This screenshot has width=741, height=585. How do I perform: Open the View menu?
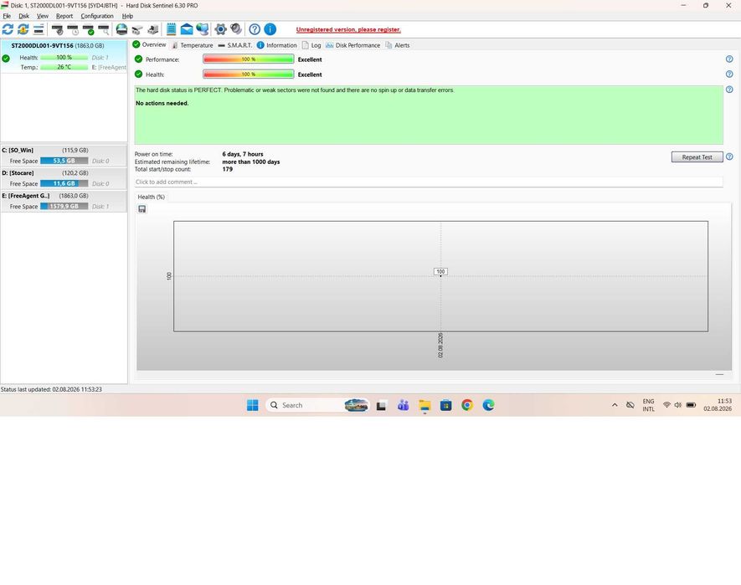pyautogui.click(x=43, y=16)
